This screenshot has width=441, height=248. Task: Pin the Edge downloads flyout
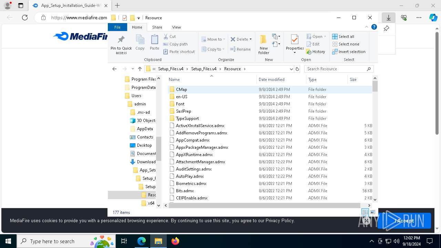point(387,29)
